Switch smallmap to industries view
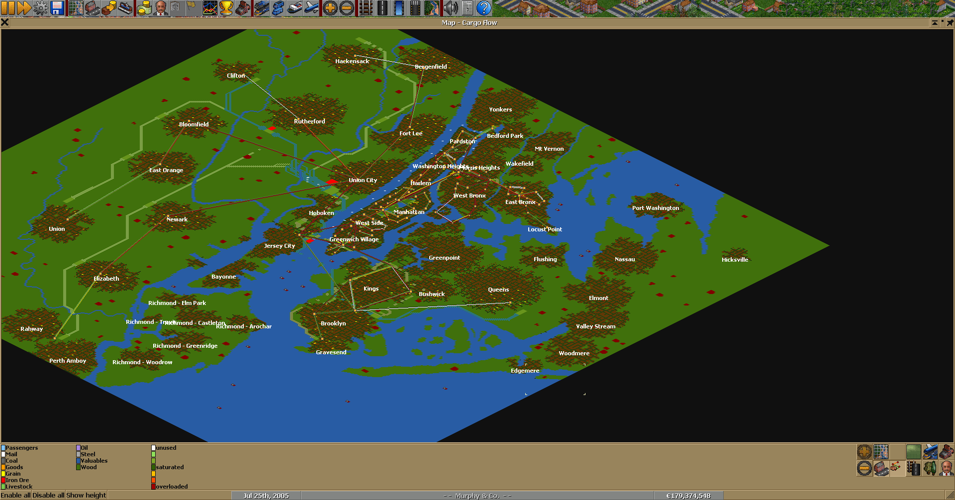The image size is (955, 500). point(947,452)
